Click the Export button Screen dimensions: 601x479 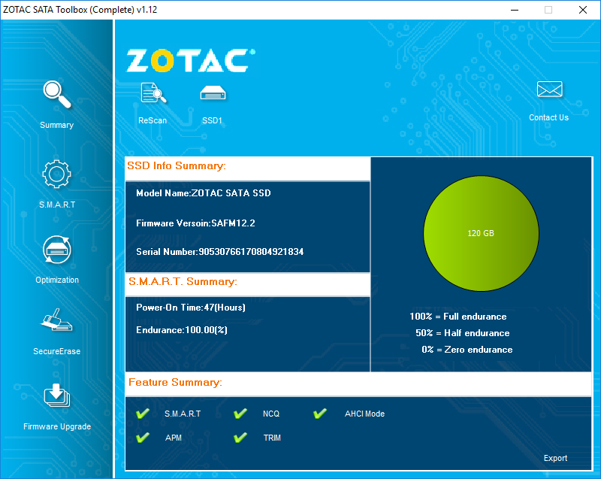point(555,458)
